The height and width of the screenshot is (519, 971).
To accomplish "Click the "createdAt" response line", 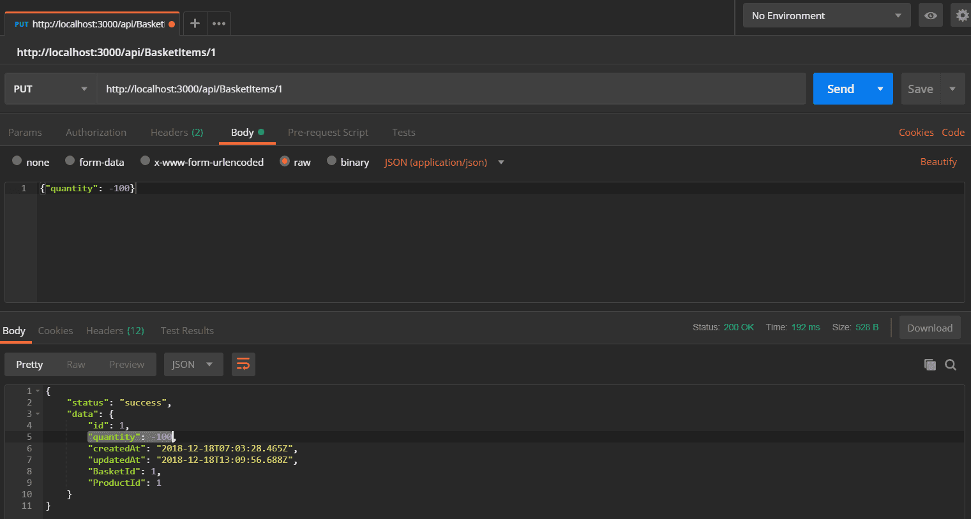I will (x=193, y=448).
